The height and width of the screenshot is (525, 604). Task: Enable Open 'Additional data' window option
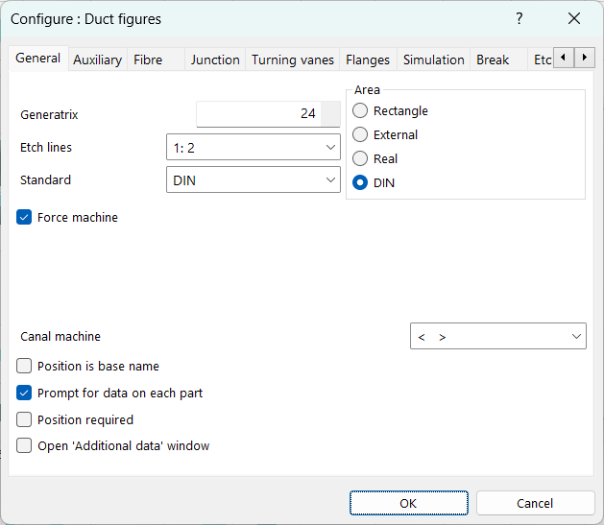25,445
